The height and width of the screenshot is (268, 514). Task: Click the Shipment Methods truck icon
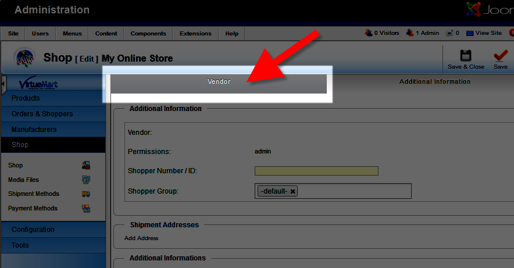86,194
